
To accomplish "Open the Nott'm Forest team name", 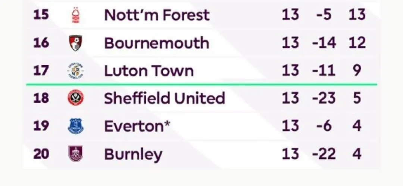I will click(x=157, y=15).
